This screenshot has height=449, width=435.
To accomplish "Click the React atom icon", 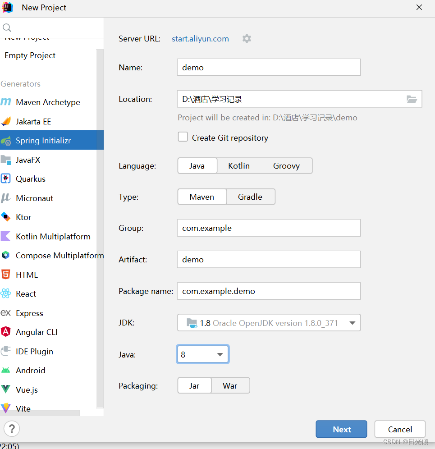I will [6, 293].
